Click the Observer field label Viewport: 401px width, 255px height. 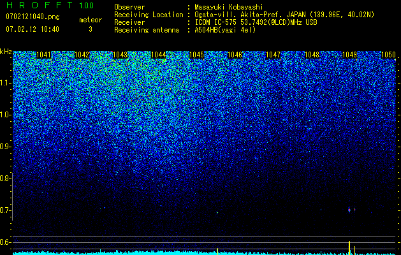coord(129,7)
